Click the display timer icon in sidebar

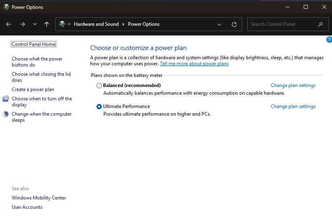click(6, 99)
